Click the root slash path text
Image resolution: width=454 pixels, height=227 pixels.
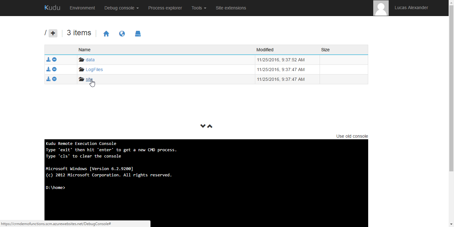[45, 33]
